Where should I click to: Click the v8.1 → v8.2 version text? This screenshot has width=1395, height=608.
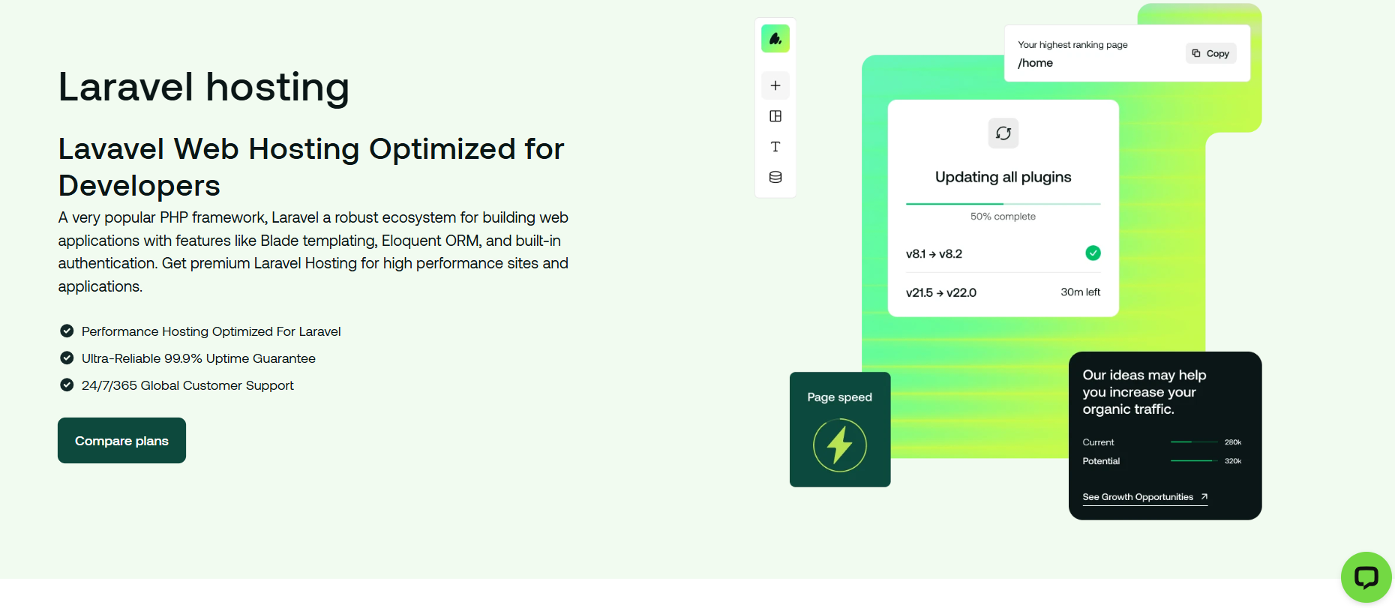point(934,254)
